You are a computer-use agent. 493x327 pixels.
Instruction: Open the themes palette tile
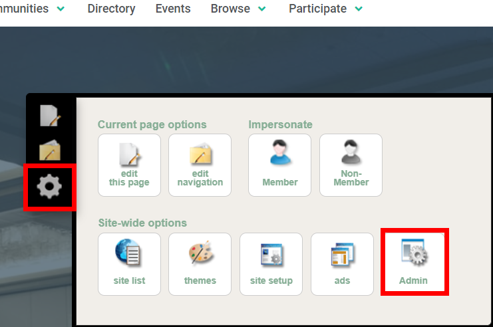[x=200, y=264]
